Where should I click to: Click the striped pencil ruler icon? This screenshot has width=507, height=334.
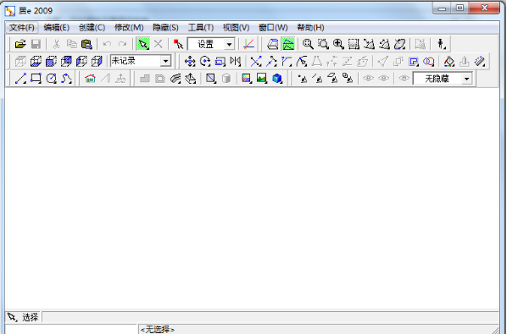[x=480, y=61]
